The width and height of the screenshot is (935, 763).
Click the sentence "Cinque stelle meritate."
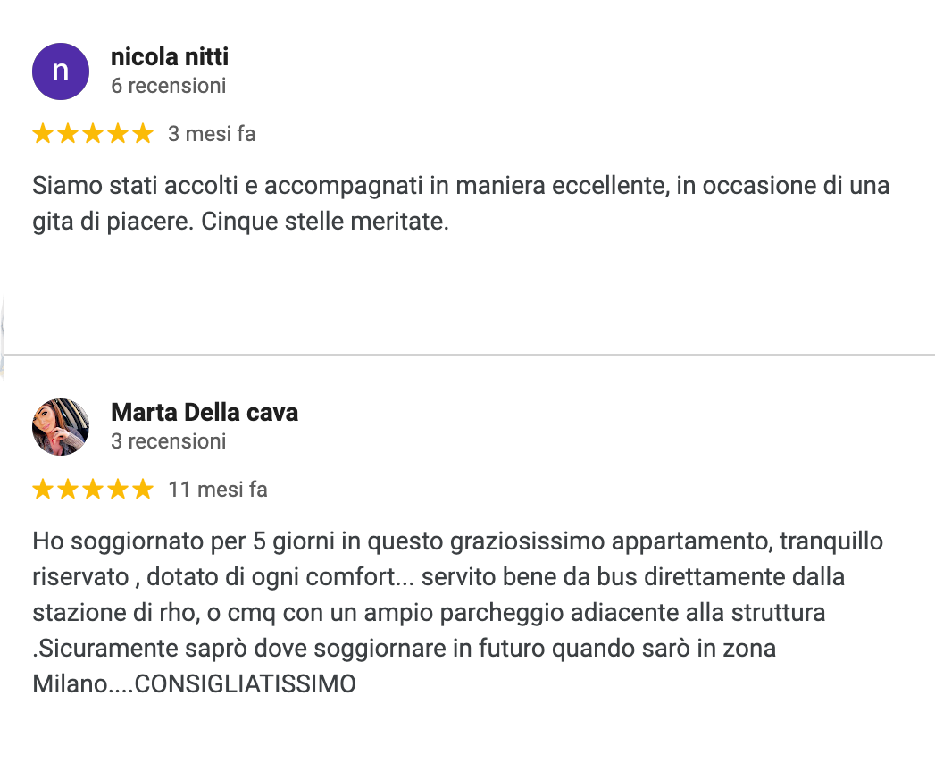pyautogui.click(x=325, y=222)
